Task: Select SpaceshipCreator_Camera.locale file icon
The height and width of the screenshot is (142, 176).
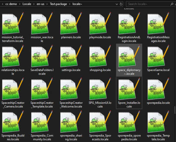Action: pos(13,89)
